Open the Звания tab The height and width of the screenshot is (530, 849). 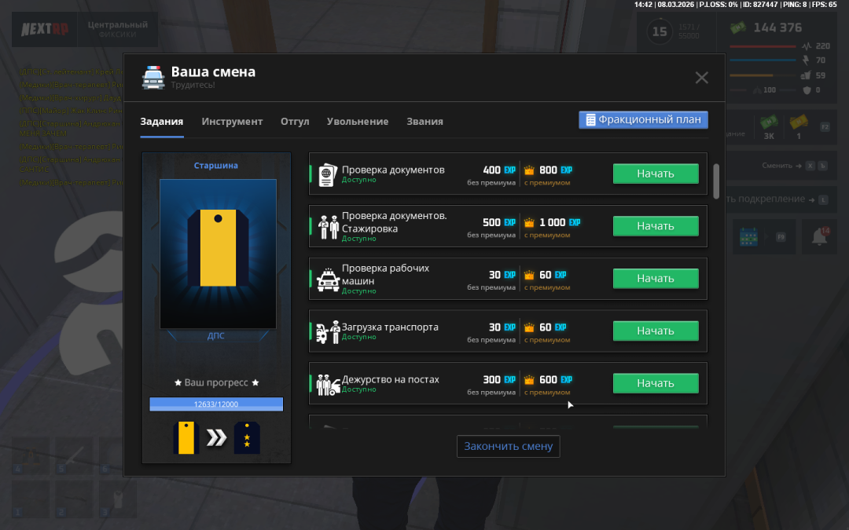click(x=424, y=122)
